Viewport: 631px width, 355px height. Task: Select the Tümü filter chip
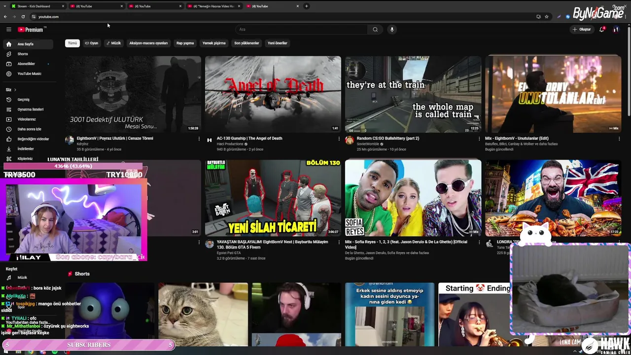[72, 43]
